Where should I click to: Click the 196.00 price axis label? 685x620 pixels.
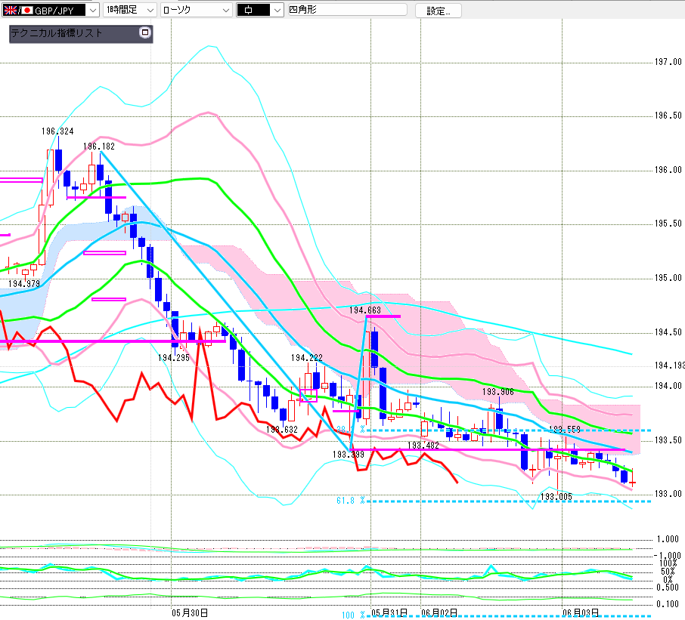coord(668,170)
